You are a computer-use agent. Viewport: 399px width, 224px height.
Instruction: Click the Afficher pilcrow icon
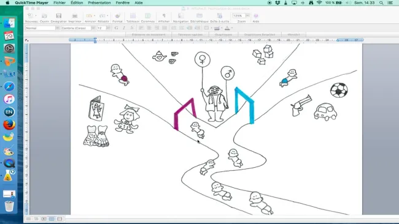pyautogui.click(x=164, y=16)
